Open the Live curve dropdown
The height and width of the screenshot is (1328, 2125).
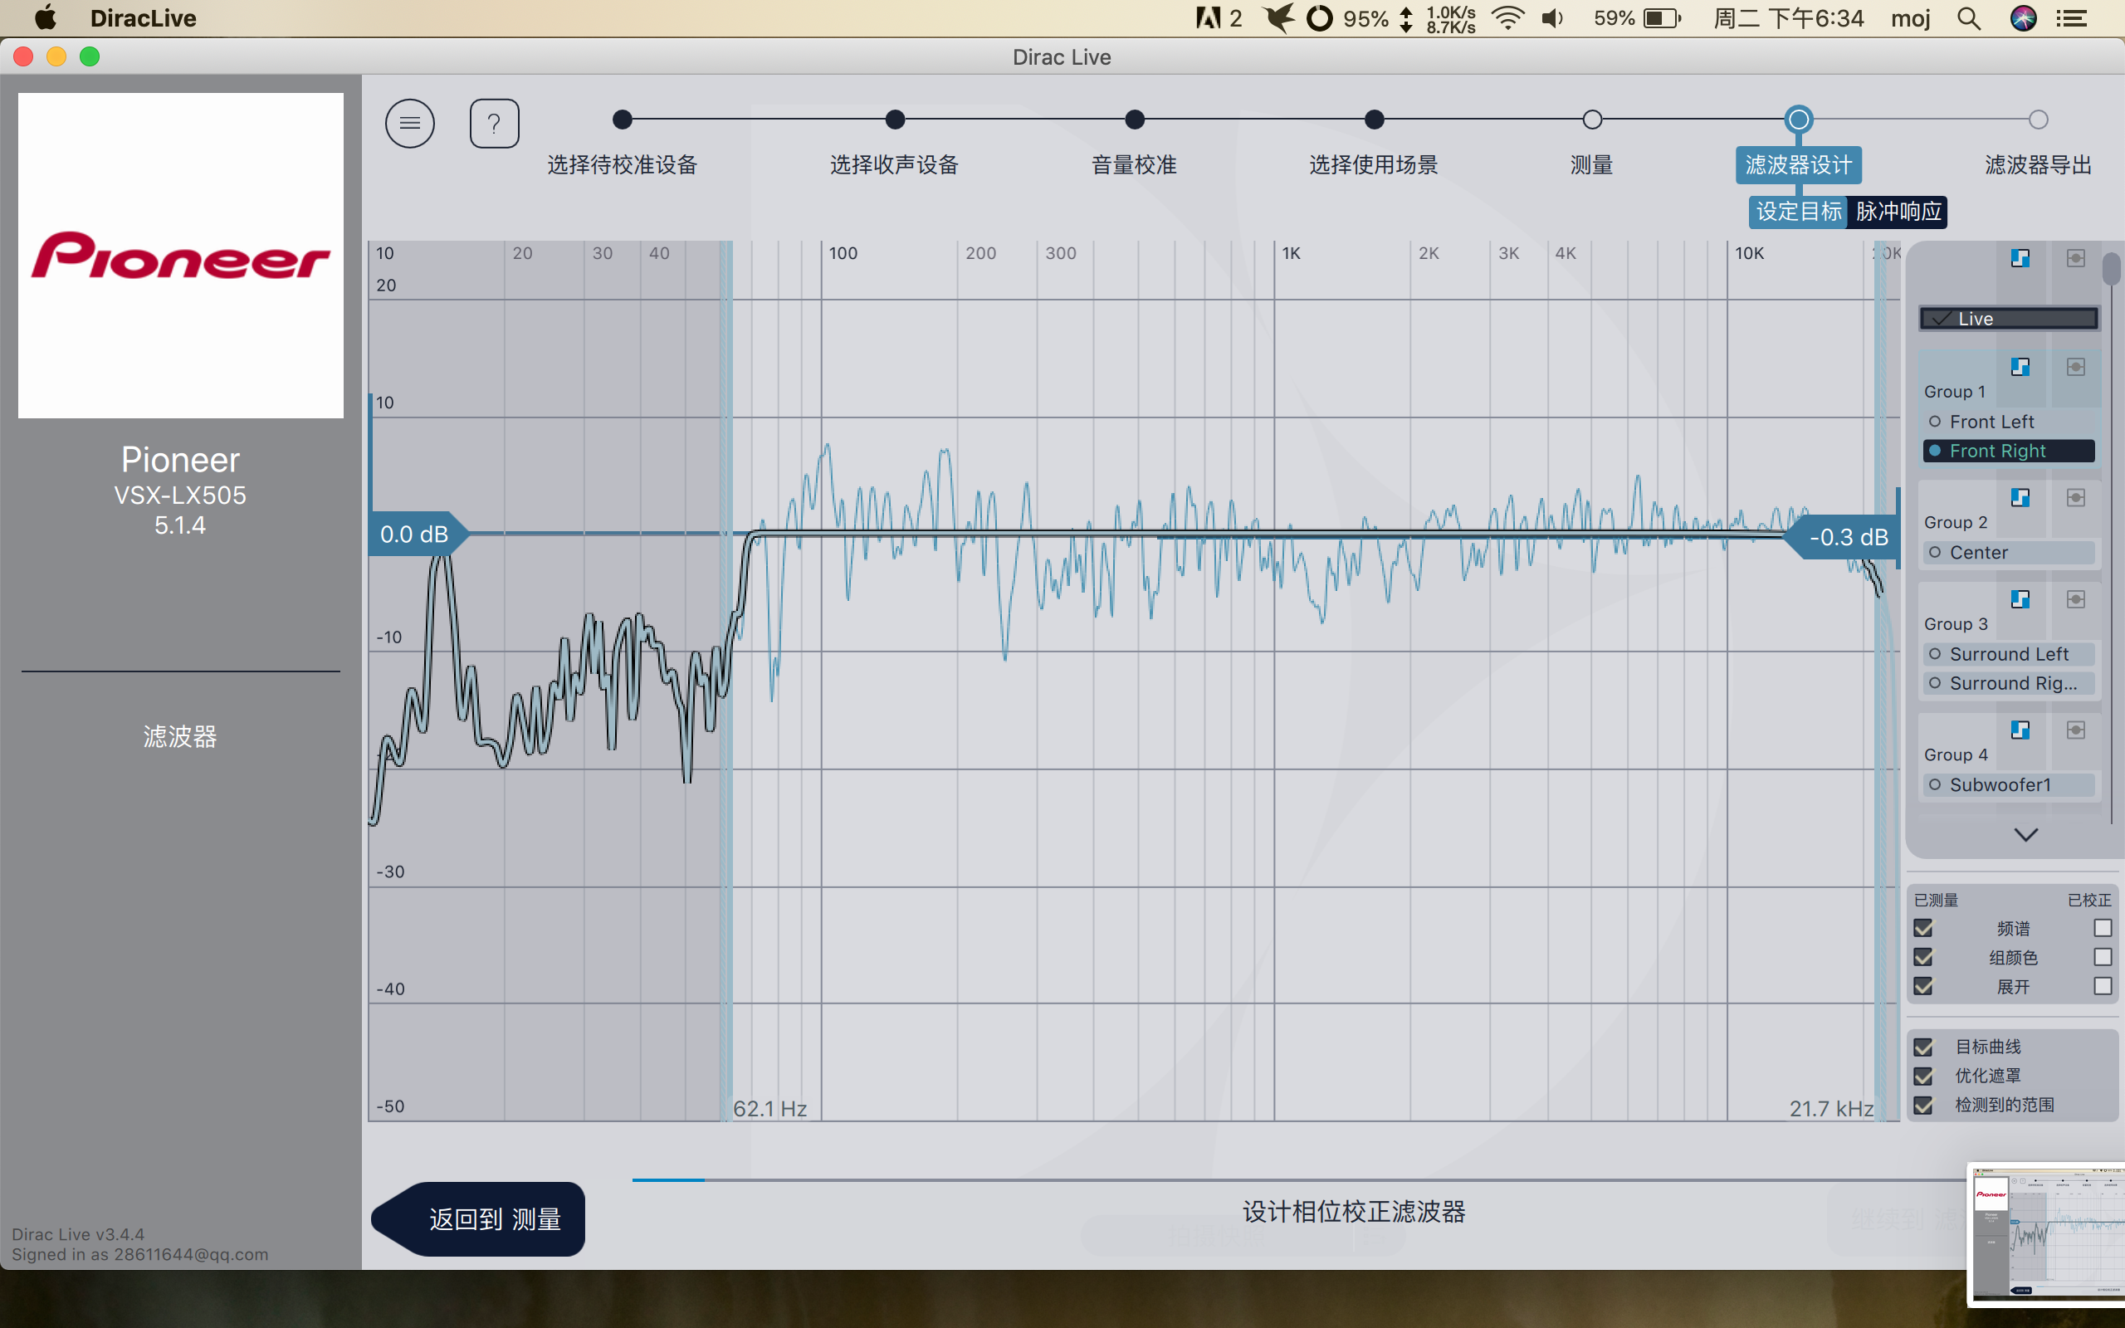2008,319
